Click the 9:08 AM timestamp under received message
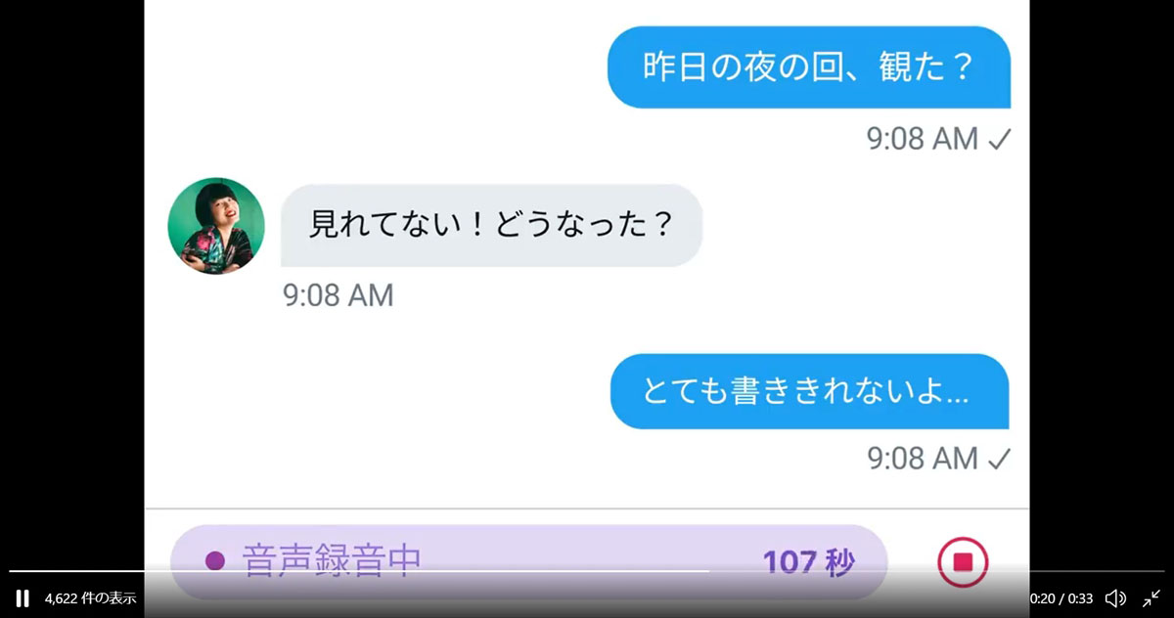This screenshot has height=618, width=1174. click(339, 295)
